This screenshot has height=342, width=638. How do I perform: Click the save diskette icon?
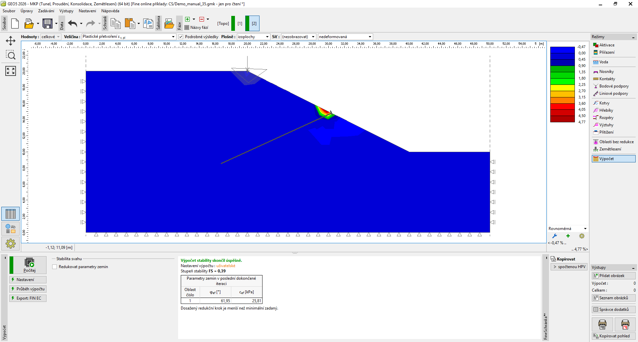coord(48,24)
